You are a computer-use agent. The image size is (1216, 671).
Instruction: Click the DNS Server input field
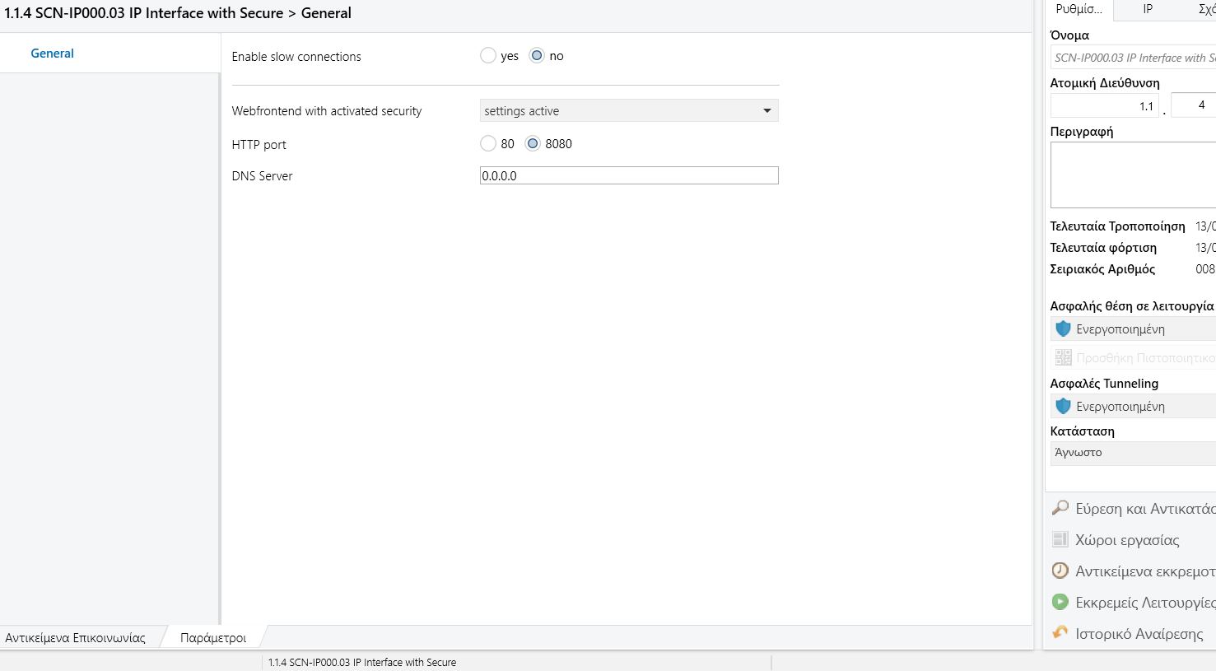(x=629, y=175)
